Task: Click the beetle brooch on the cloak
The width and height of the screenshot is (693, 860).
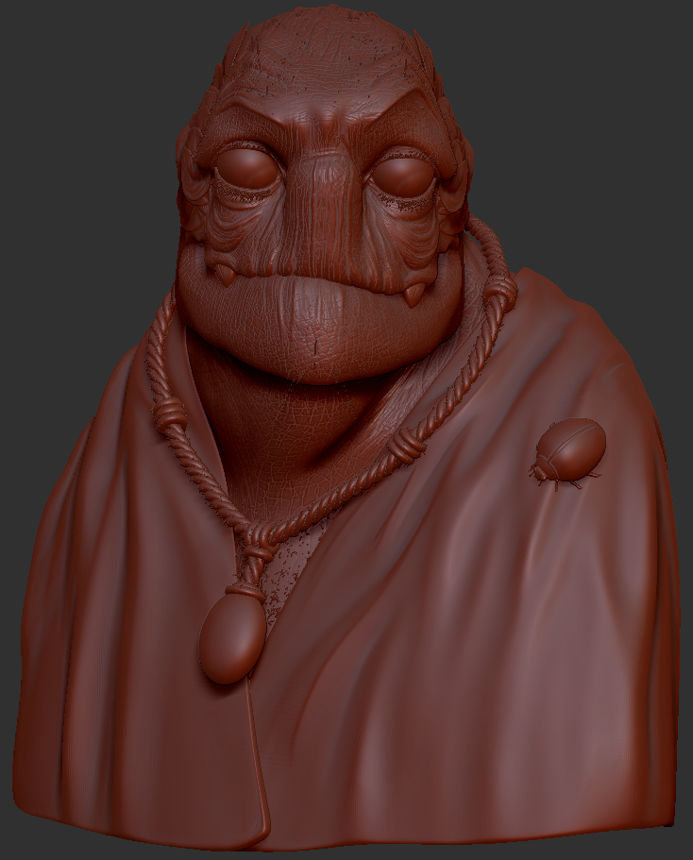Action: pos(567,453)
